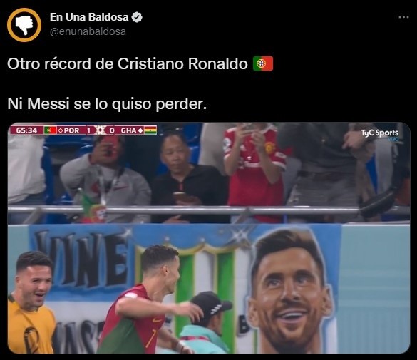Click the verified badge next to the name
This screenshot has height=360, width=417.
pos(138,17)
